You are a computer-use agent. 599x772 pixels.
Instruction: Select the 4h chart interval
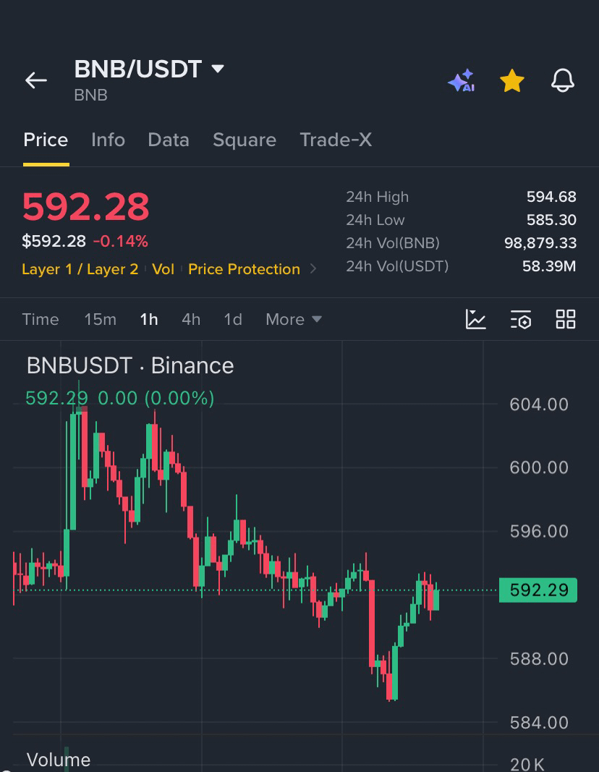[191, 320]
